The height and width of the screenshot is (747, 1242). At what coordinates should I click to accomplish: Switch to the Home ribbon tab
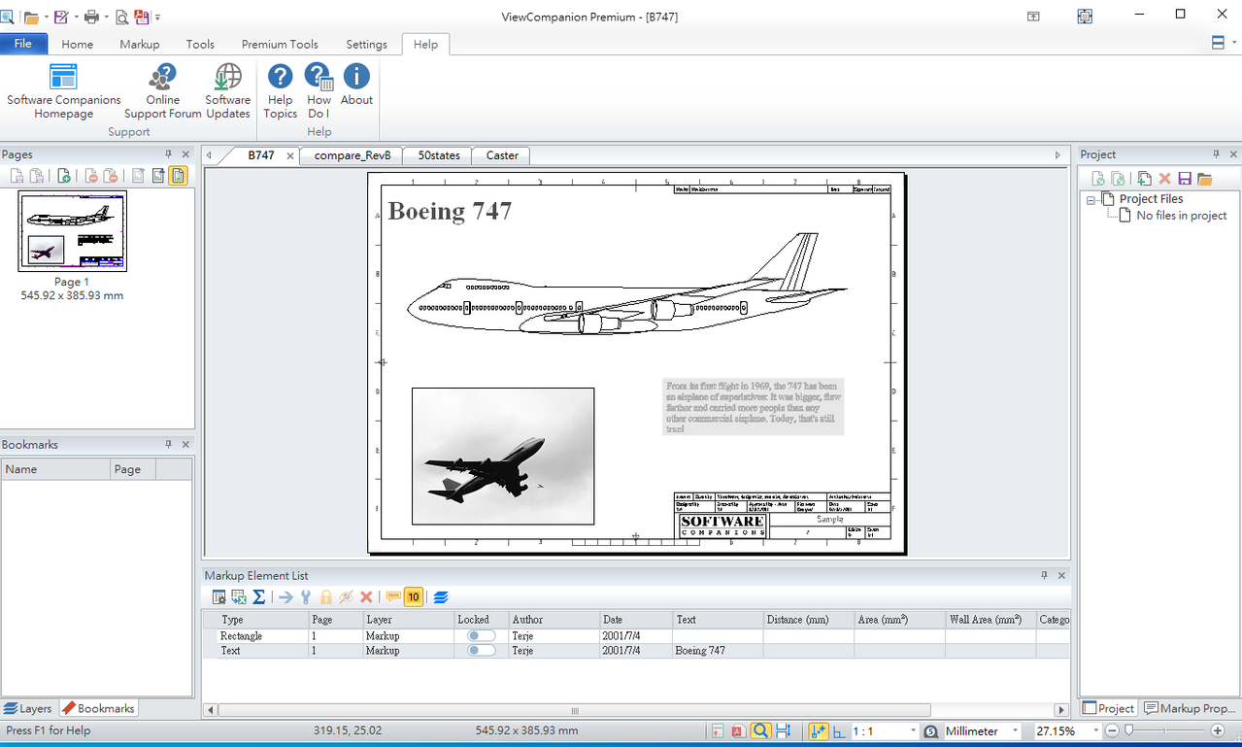(78, 44)
